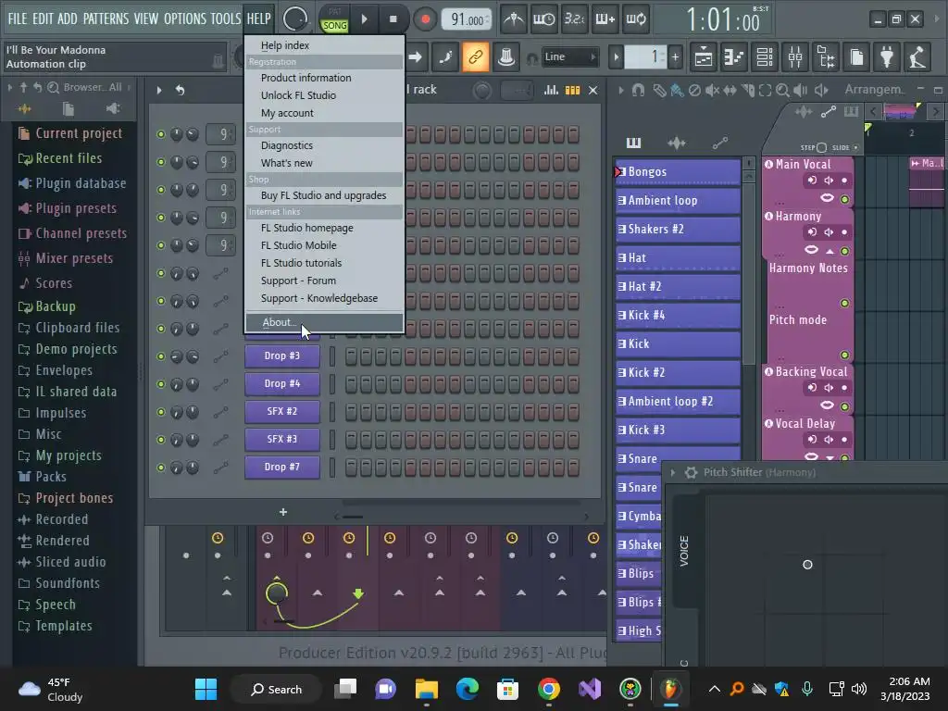Open the Mixer view icon
This screenshot has height=711, width=948.
tap(795, 57)
